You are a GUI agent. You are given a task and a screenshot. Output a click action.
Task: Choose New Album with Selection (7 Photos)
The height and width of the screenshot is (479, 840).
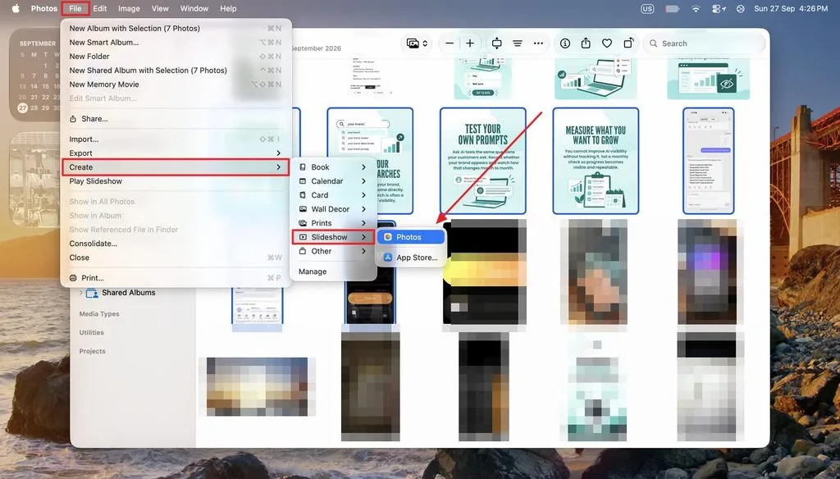[176, 29]
